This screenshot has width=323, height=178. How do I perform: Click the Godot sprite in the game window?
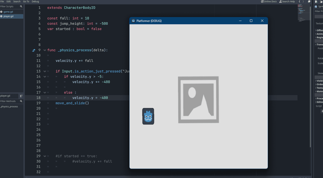(x=148, y=116)
